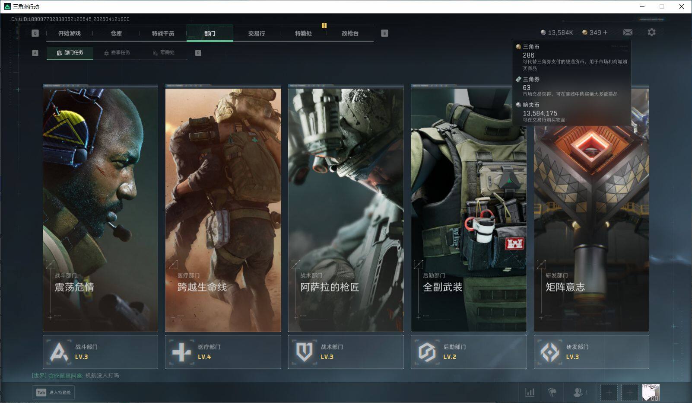Open the 交易行 tab
The image size is (692, 403).
coord(257,33)
